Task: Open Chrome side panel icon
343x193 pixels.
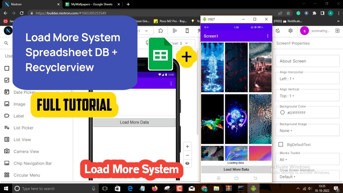Action: (x=323, y=13)
